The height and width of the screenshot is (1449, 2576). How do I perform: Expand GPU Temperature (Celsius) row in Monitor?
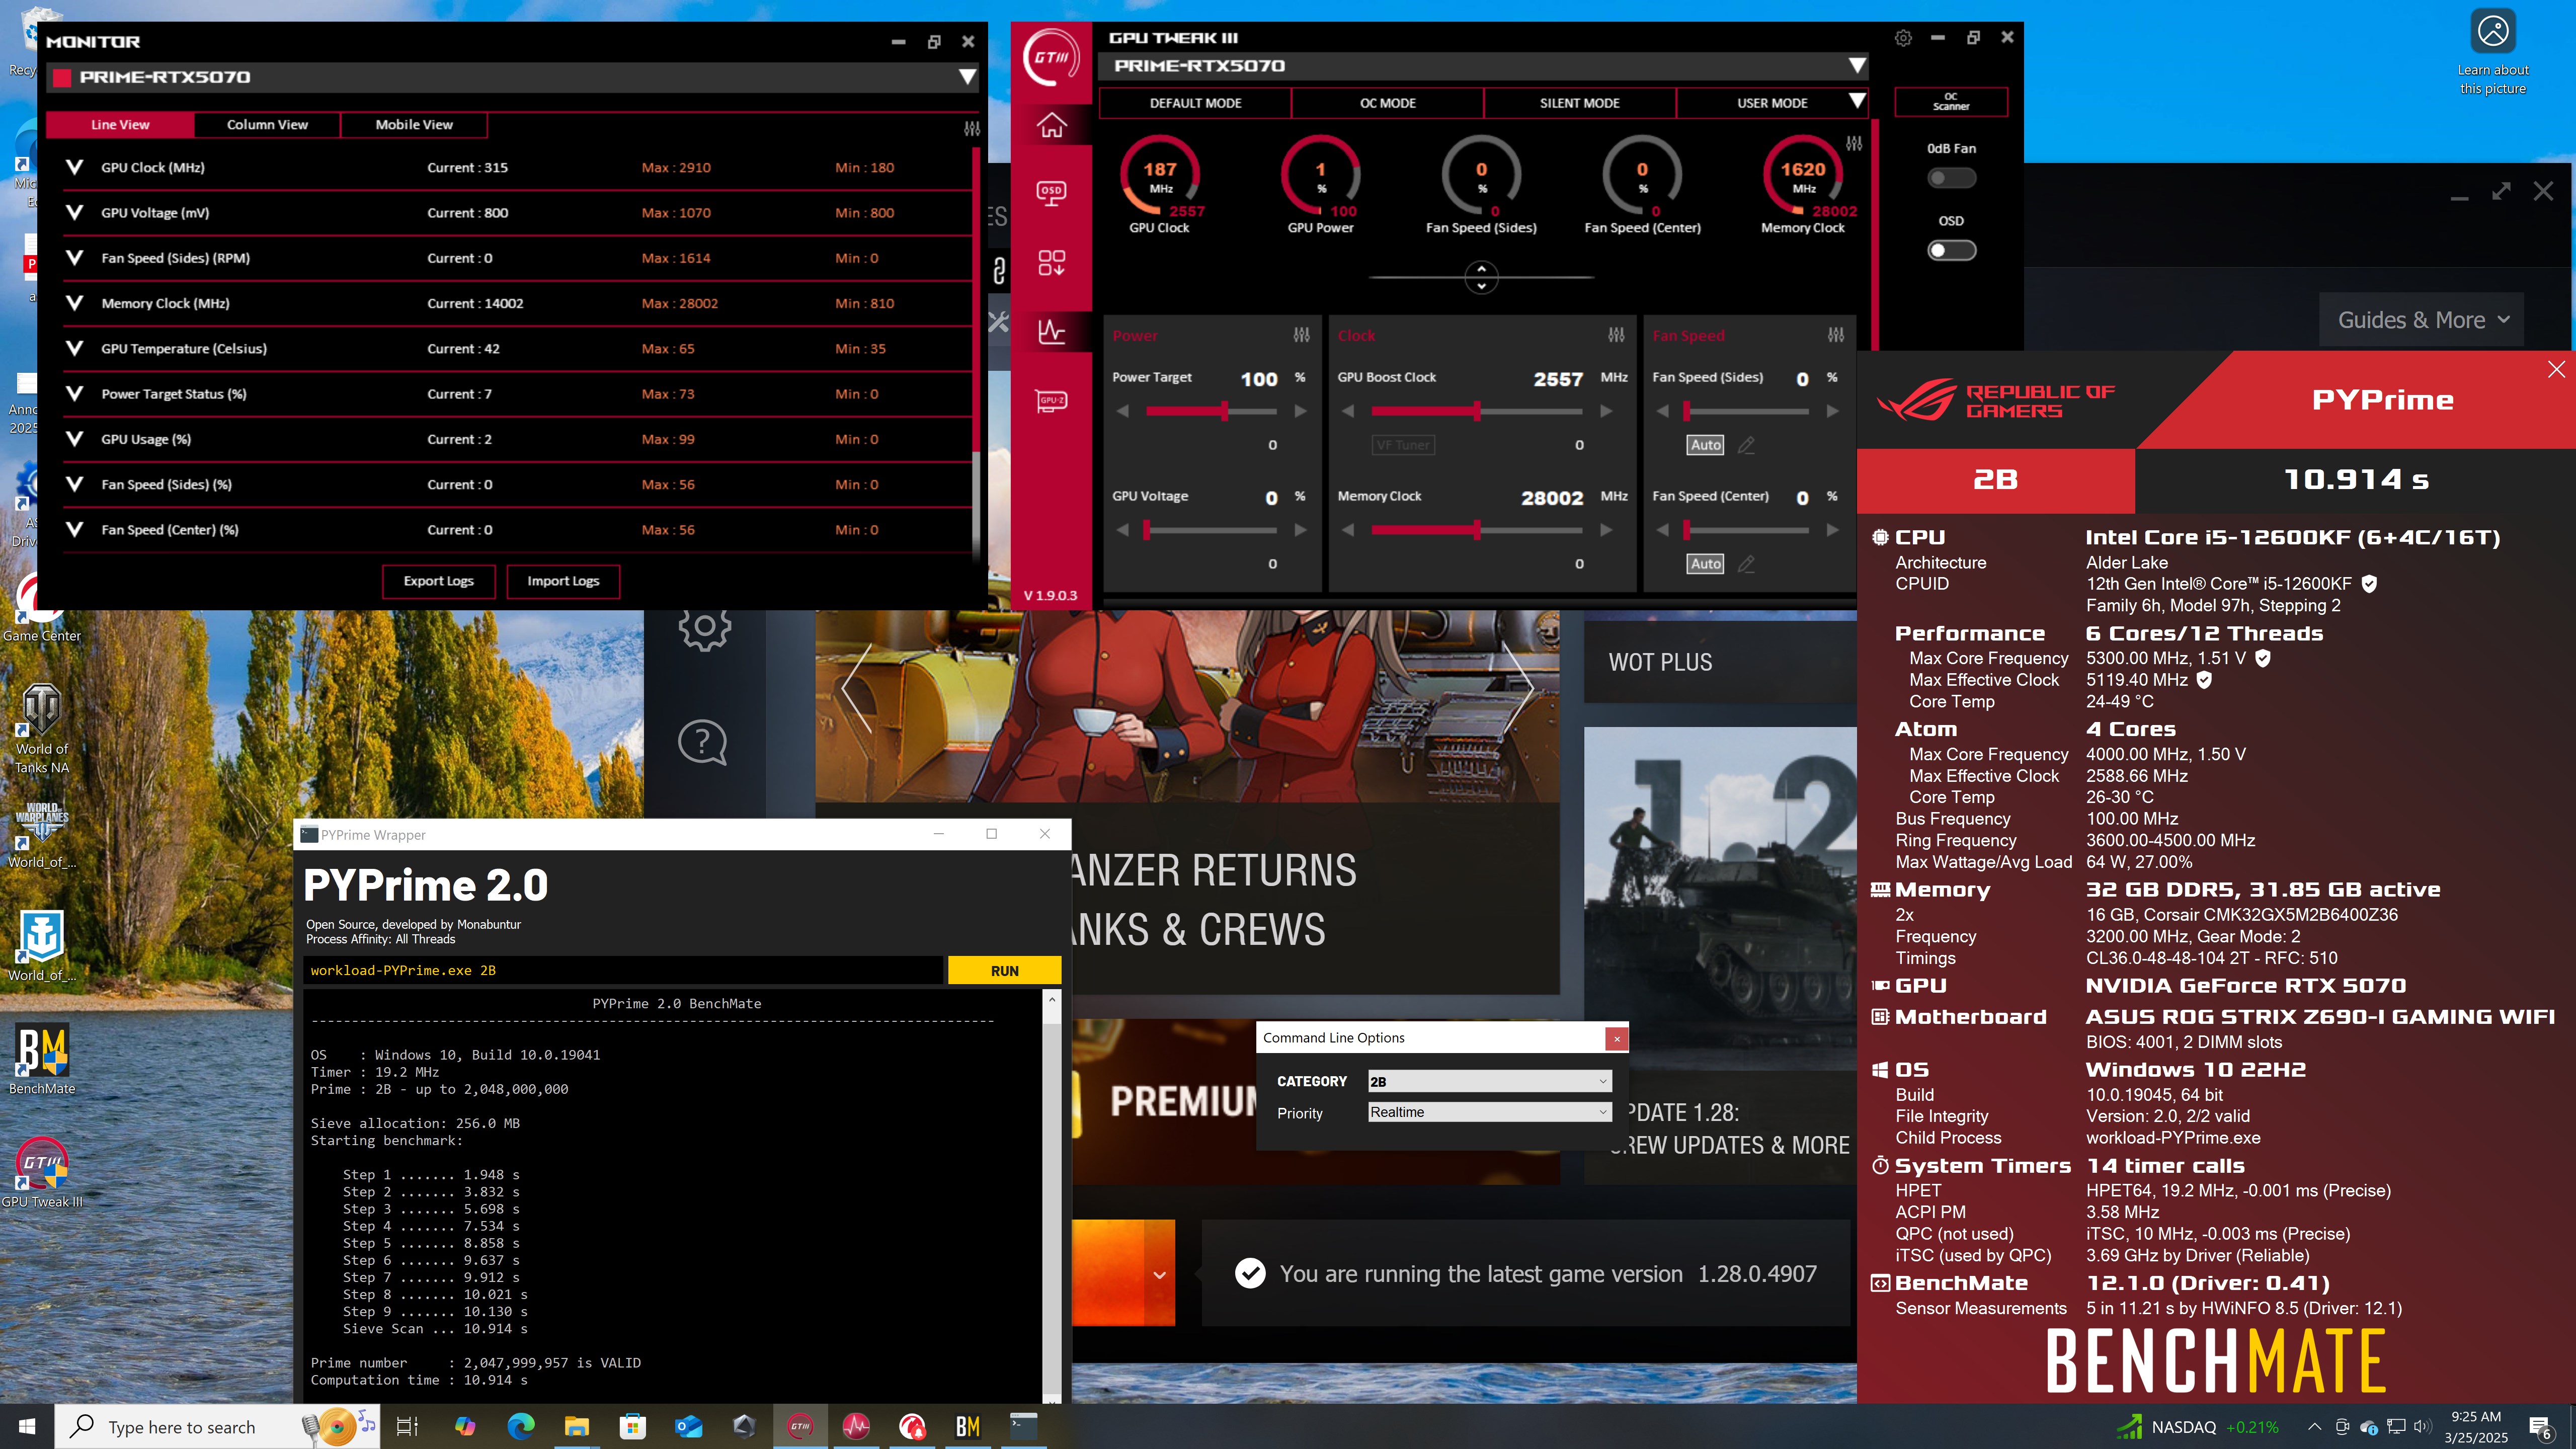pos(74,348)
